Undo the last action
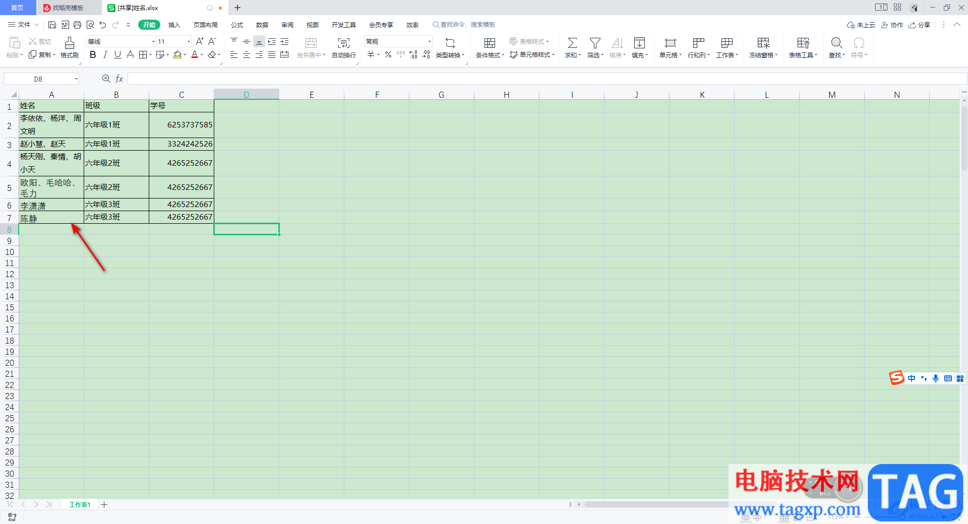The image size is (968, 524). point(103,25)
